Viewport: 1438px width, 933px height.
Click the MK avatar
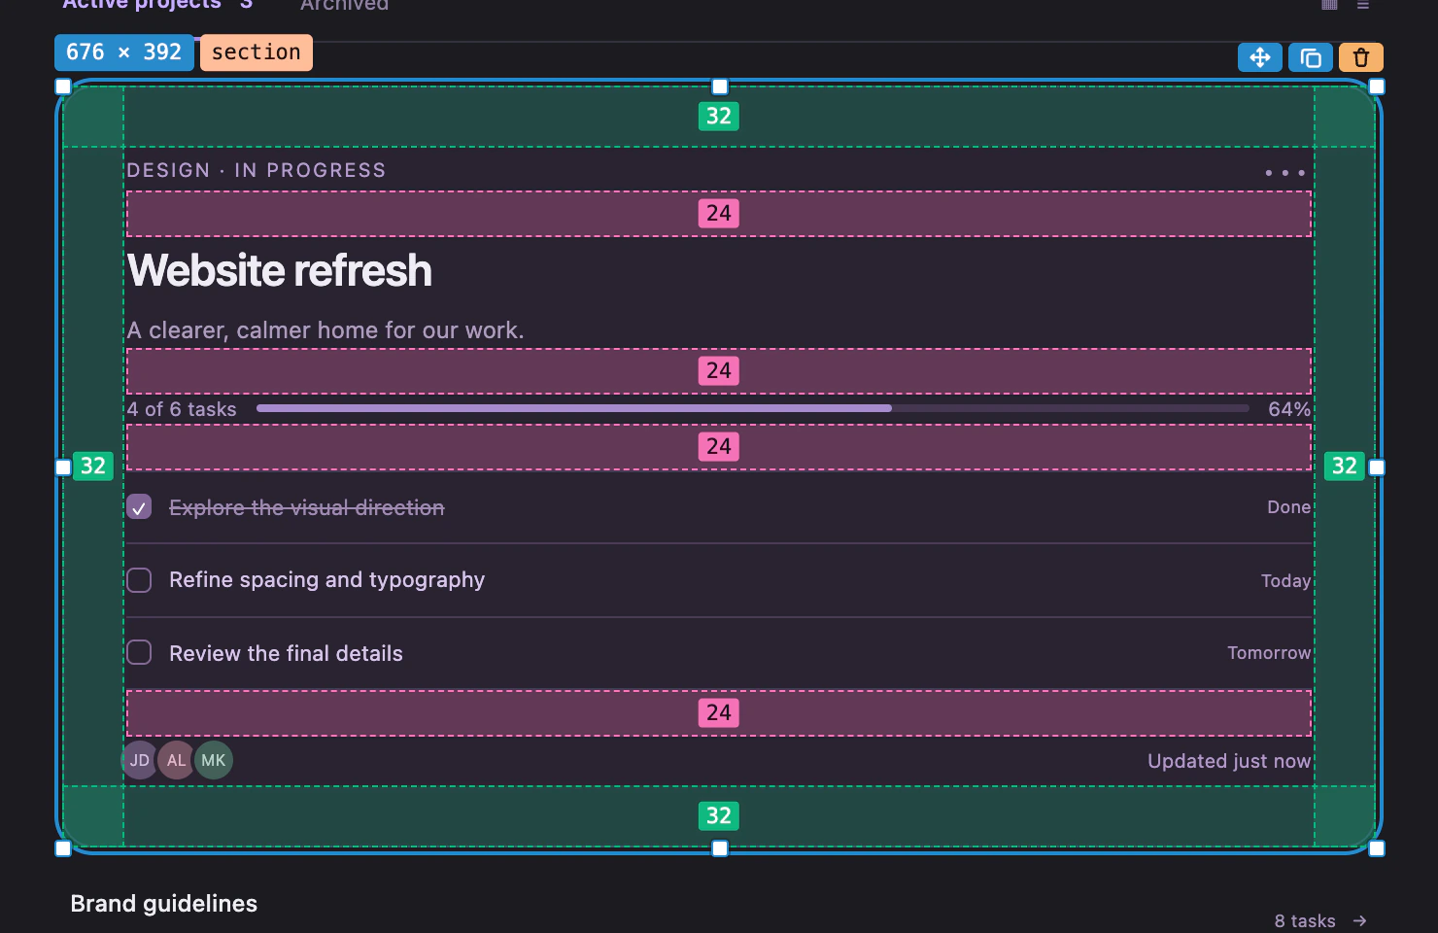pyautogui.click(x=214, y=760)
